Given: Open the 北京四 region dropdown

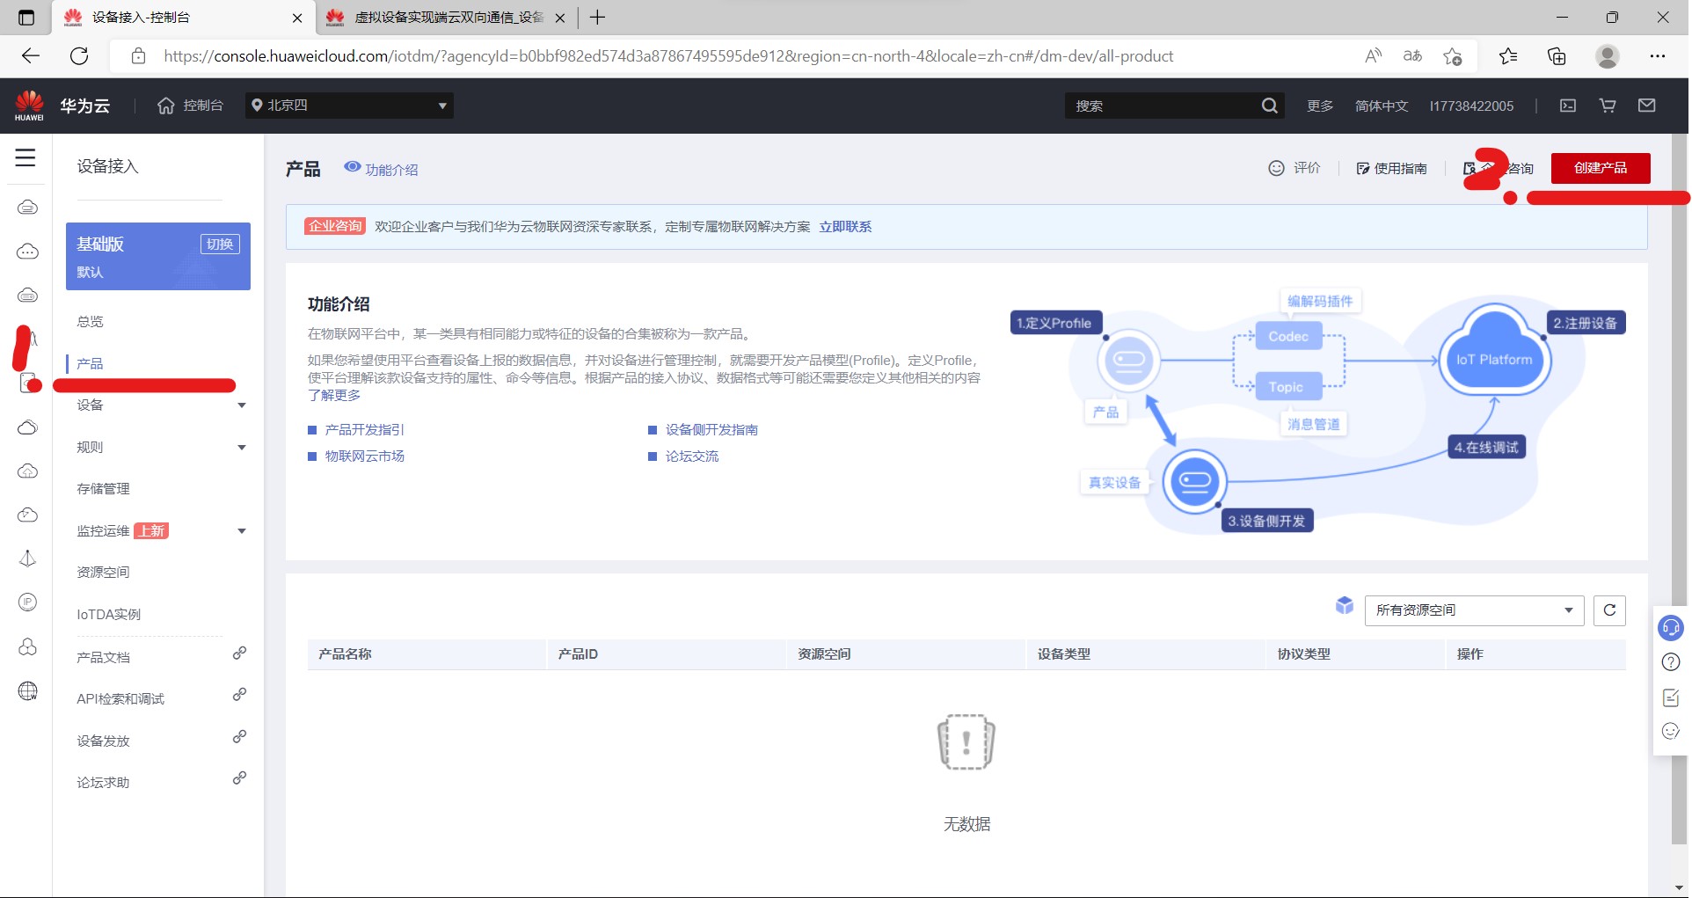Looking at the screenshot, I should coord(350,106).
